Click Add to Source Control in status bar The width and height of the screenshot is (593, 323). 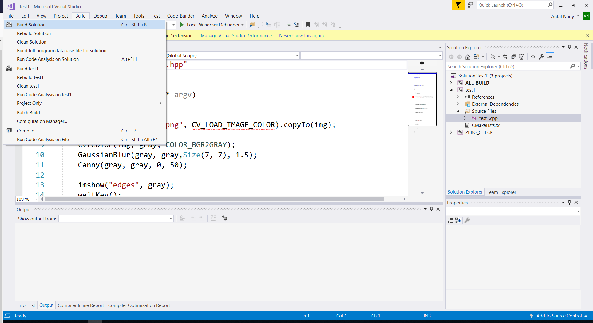(x=559, y=316)
